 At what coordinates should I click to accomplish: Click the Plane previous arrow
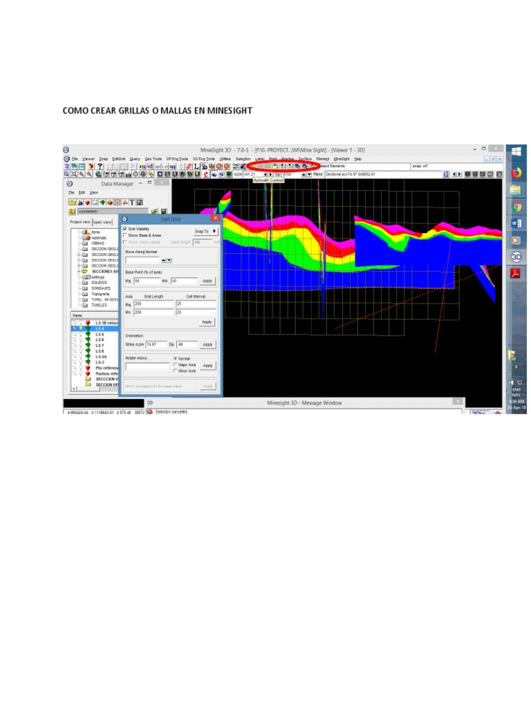click(454, 174)
